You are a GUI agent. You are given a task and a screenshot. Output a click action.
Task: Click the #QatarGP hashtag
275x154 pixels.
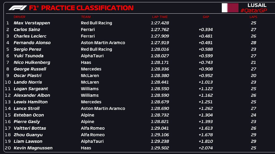point(254,10)
